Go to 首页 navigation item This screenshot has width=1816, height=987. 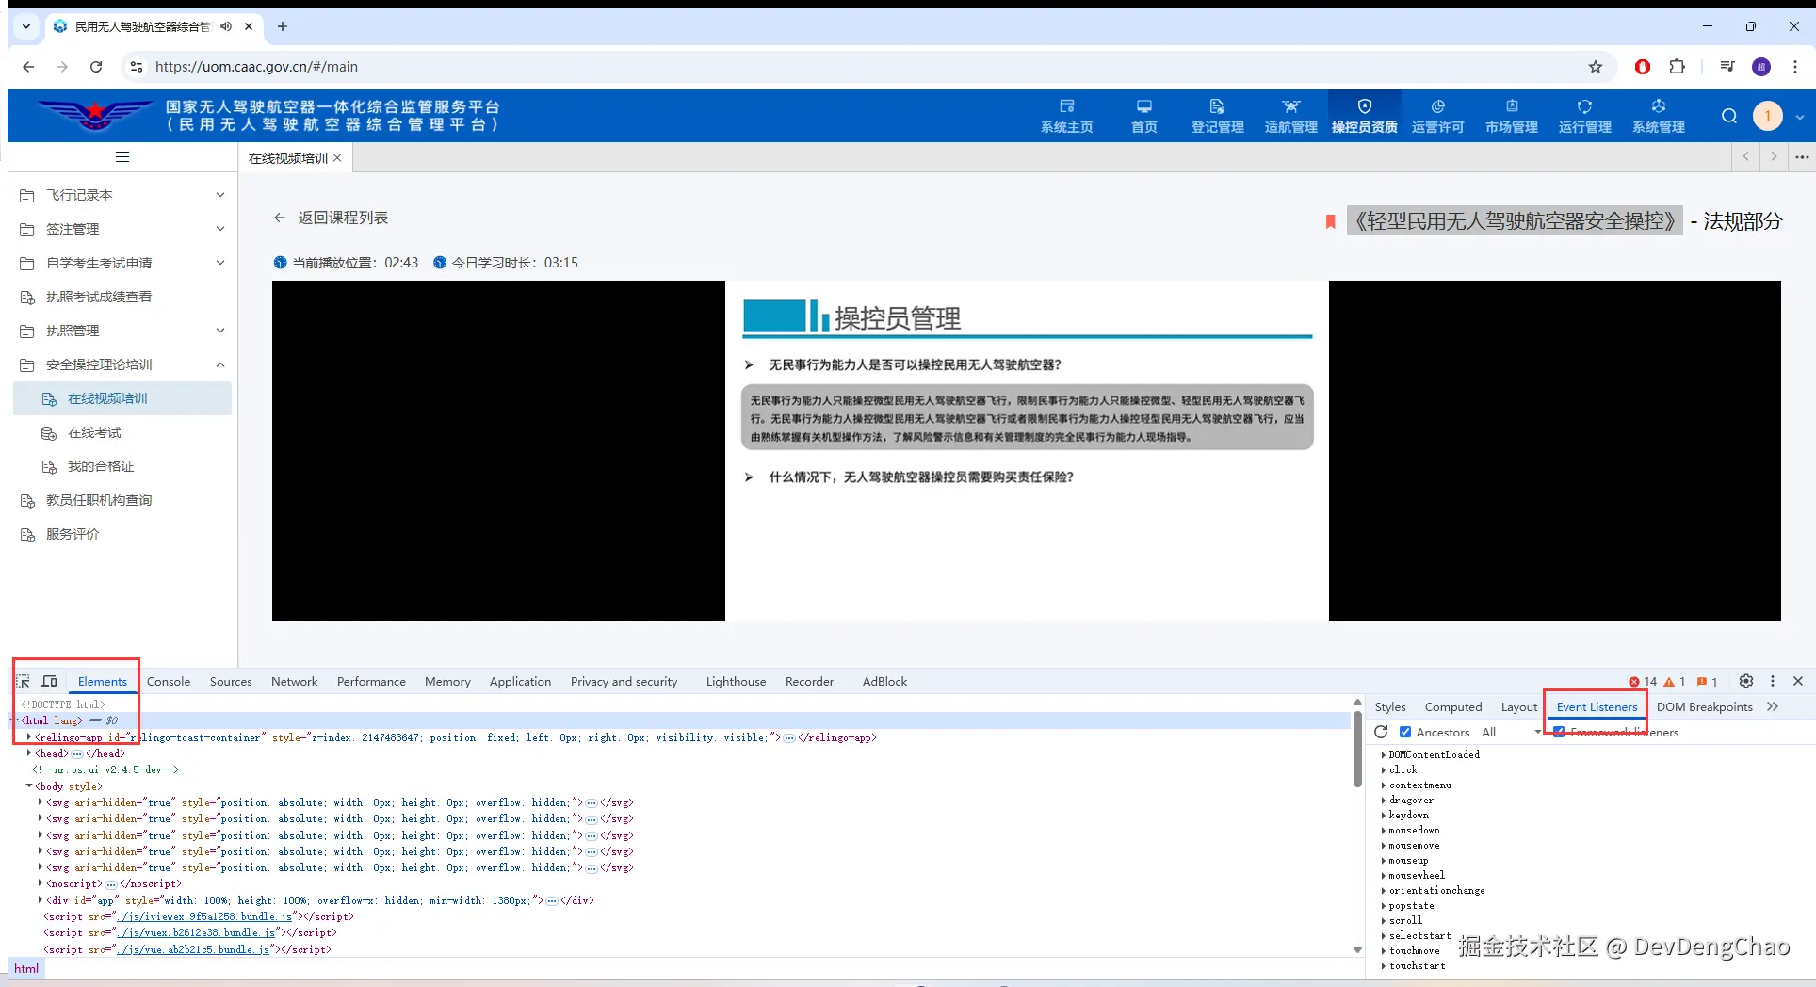[x=1143, y=116]
